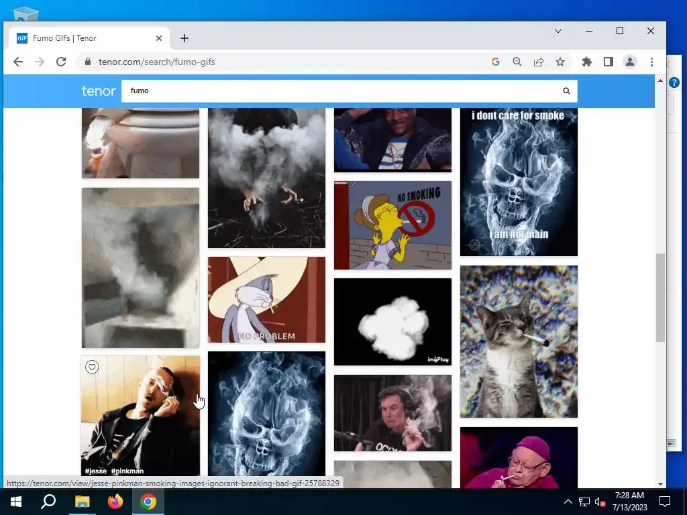Open the 'i dont care for smoke' skull GIF
This screenshot has height=515, width=687.
tap(519, 182)
